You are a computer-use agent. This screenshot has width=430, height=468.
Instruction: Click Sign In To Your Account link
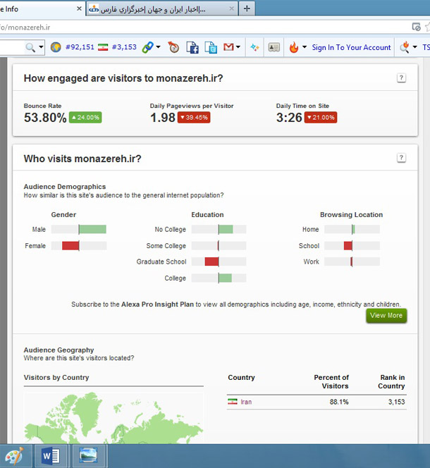point(351,47)
